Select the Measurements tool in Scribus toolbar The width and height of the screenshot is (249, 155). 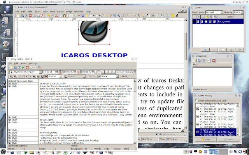coord(139,15)
